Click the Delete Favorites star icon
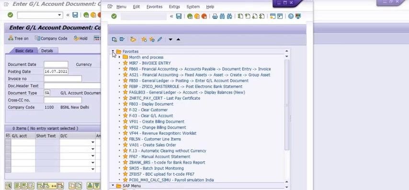The height and width of the screenshot is (190, 409). (152, 39)
